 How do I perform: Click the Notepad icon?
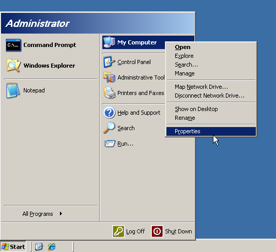tap(13, 90)
